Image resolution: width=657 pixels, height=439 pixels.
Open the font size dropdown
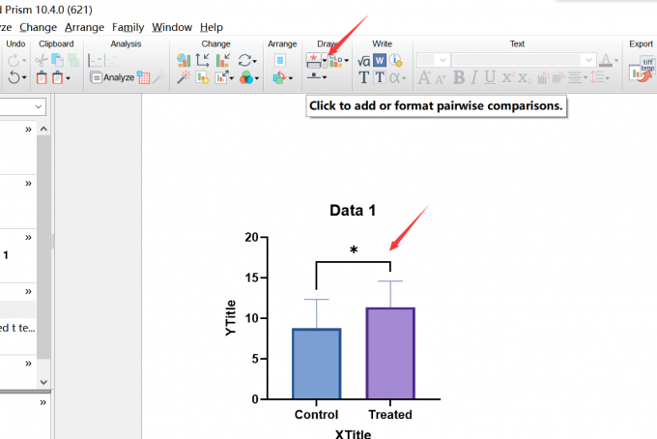tap(443, 60)
